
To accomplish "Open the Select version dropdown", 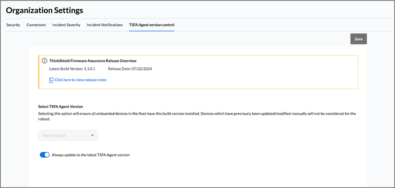I will [68, 135].
